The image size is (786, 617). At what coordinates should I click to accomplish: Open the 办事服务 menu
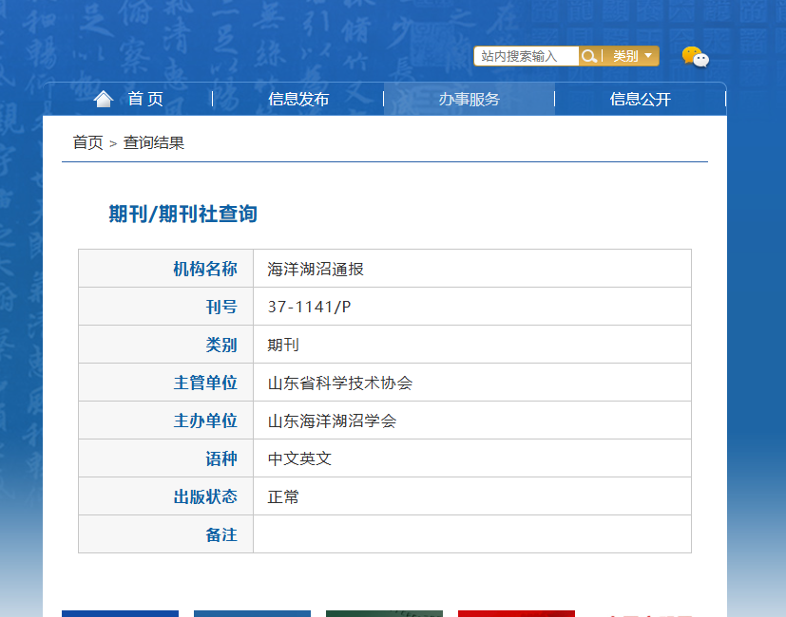470,99
